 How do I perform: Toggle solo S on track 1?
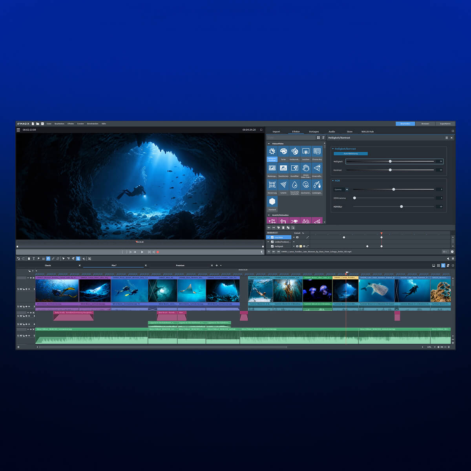(18, 289)
